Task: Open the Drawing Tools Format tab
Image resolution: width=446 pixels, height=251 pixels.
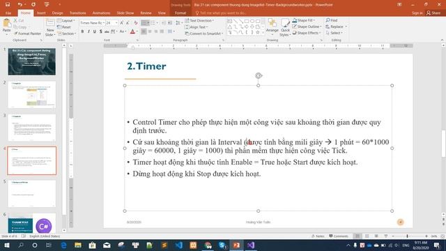Action: [x=180, y=13]
